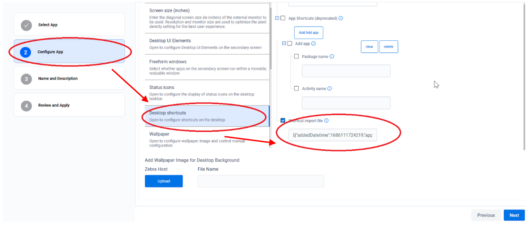Click the Select App checkmark step icon
The height and width of the screenshot is (226, 532).
(x=26, y=25)
